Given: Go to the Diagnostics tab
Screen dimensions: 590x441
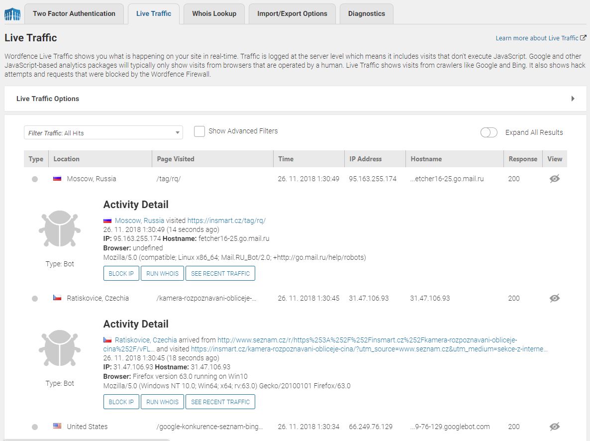Looking at the screenshot, I should click(x=367, y=13).
